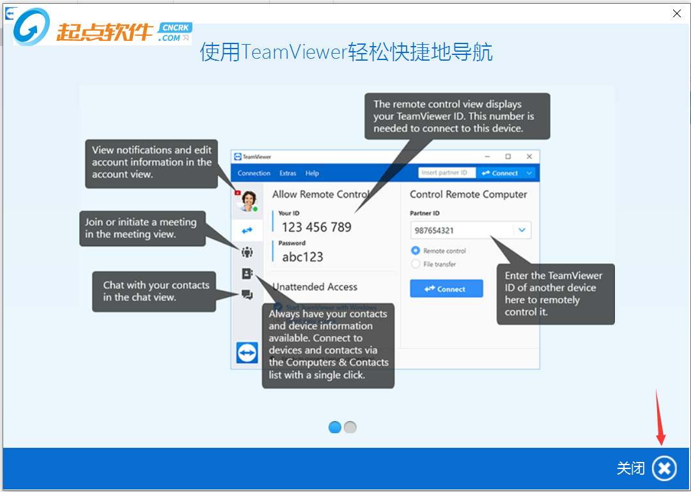The image size is (691, 492).
Task: Click the callout about entering another device's ID
Action: [x=555, y=294]
